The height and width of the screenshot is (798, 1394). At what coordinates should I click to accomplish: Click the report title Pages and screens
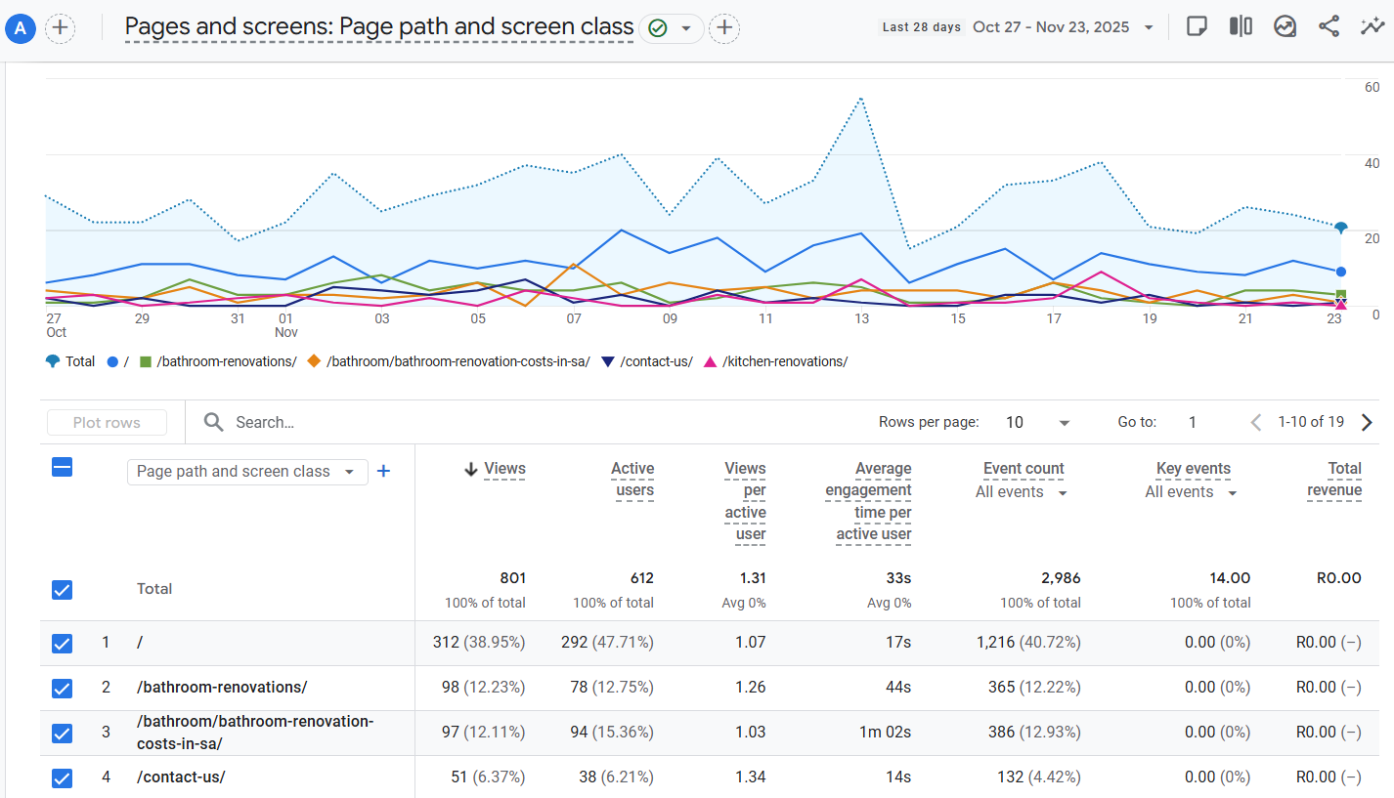pos(379,27)
